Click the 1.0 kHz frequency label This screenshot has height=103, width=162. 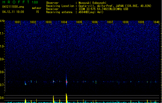[x=2, y=46]
